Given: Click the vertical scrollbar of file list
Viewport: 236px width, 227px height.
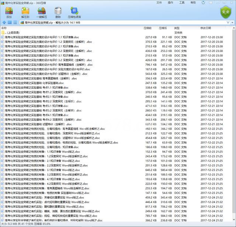Looking at the screenshot, I should pyautogui.click(x=234, y=111).
